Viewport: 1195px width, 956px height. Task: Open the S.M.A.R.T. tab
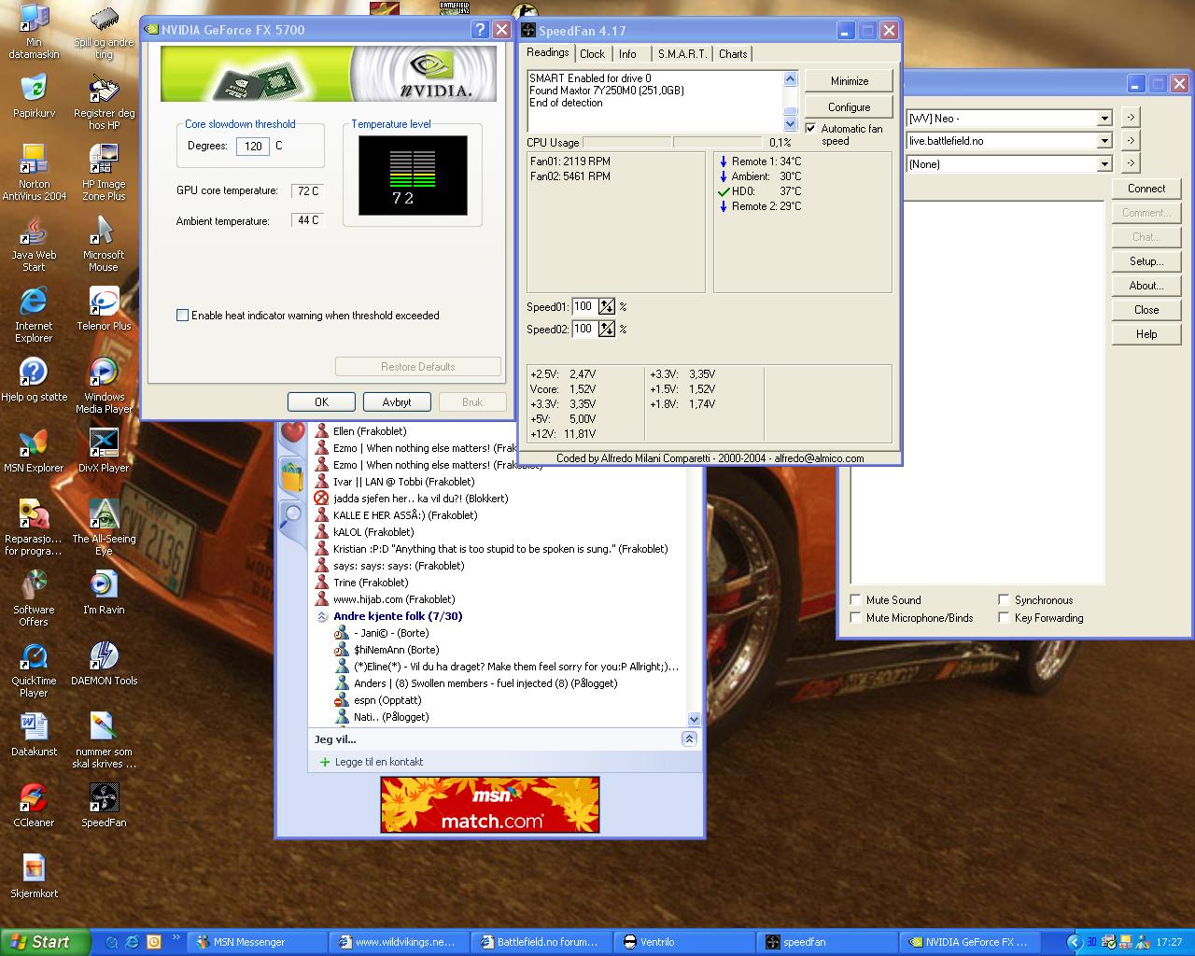(x=682, y=54)
